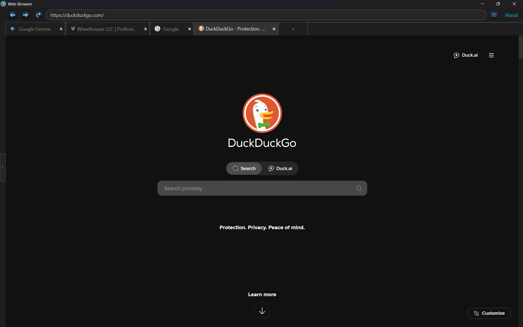Screen dimensions: 523x327
Task: Select the Search mode toggle
Action: [244, 168]
